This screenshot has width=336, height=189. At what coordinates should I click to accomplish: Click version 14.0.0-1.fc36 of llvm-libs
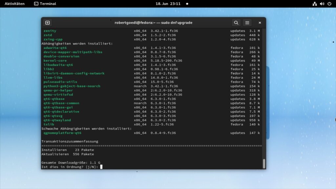click(164, 77)
